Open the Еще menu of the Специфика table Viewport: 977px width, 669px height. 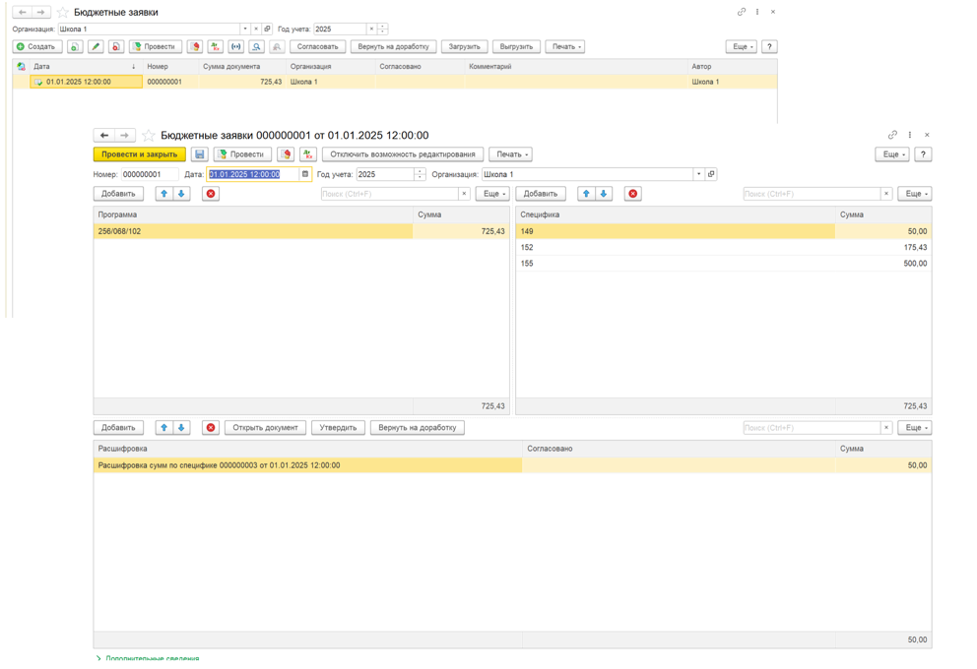[x=915, y=194]
